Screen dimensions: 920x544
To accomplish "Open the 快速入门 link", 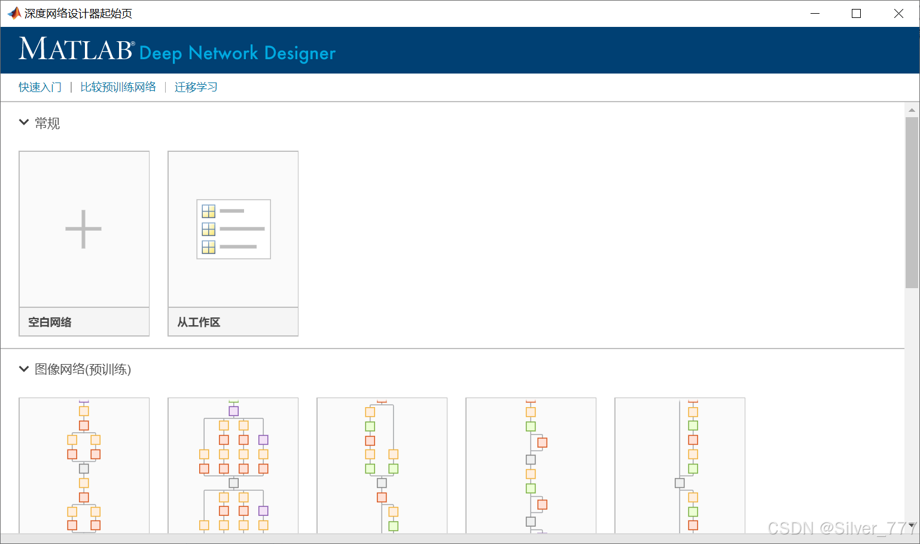I will pyautogui.click(x=40, y=87).
